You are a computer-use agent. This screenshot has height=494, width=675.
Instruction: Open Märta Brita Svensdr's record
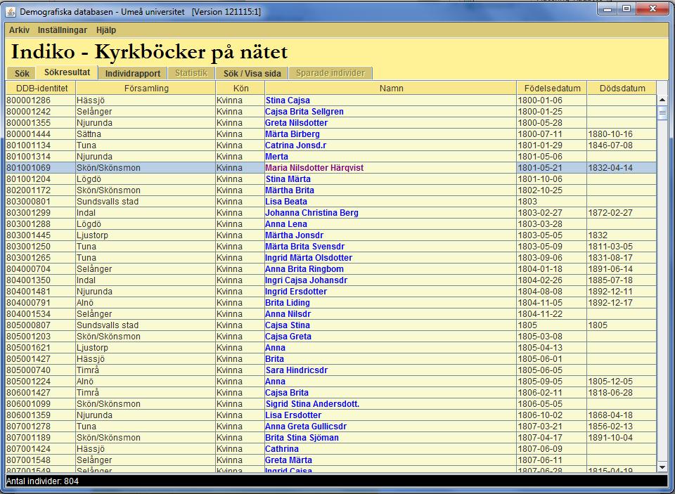(304, 246)
